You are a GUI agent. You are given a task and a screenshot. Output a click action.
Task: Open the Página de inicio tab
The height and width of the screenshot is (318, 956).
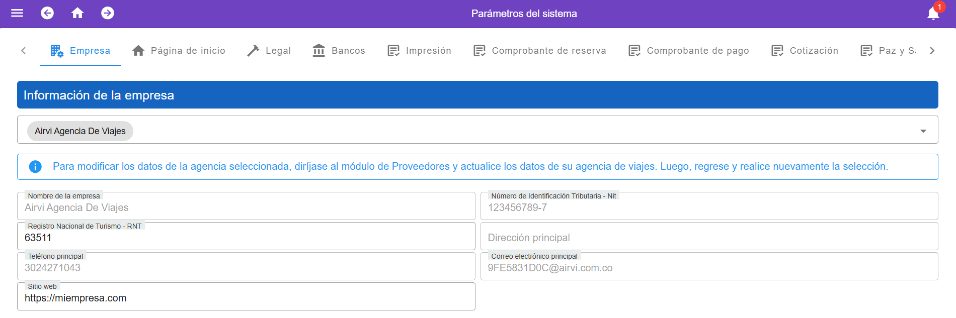(x=179, y=51)
